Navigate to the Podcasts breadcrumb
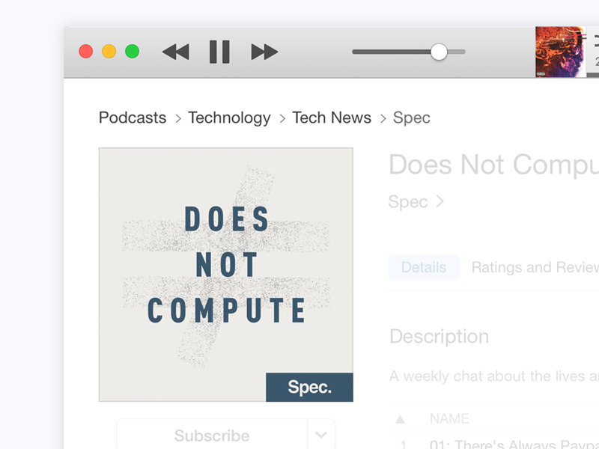The image size is (599, 449). click(132, 117)
